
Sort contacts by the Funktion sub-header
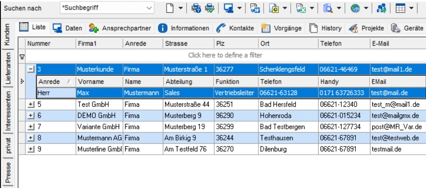236,82
